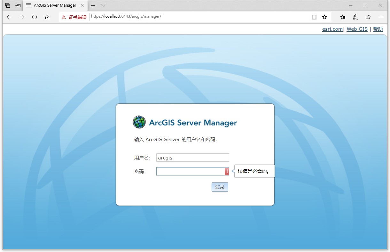
Task: Refresh the ArcGIS Server Manager page
Action: 35,17
